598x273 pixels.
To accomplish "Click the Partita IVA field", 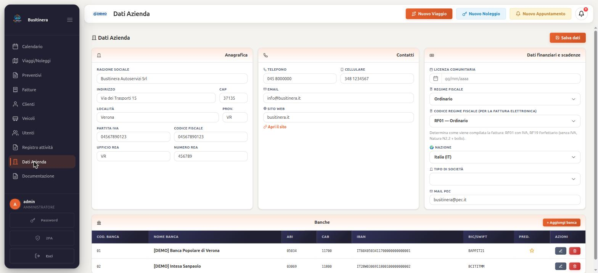I will click(x=133, y=137).
